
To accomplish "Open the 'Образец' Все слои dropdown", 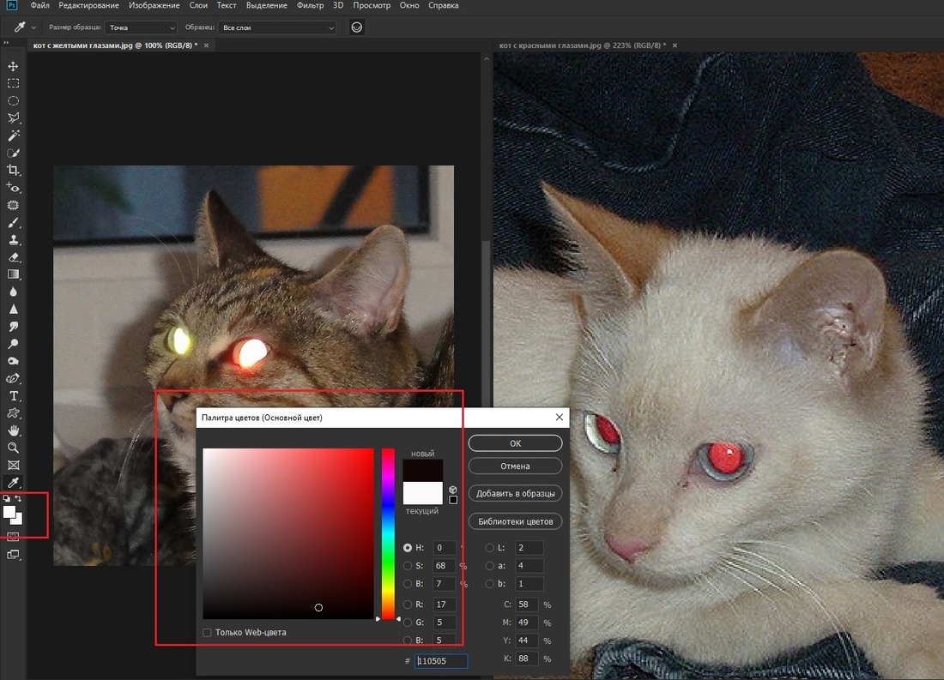I will coord(276,28).
